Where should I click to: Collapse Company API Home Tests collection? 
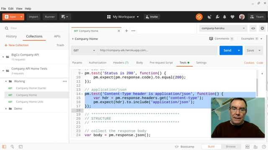coord(3,71)
